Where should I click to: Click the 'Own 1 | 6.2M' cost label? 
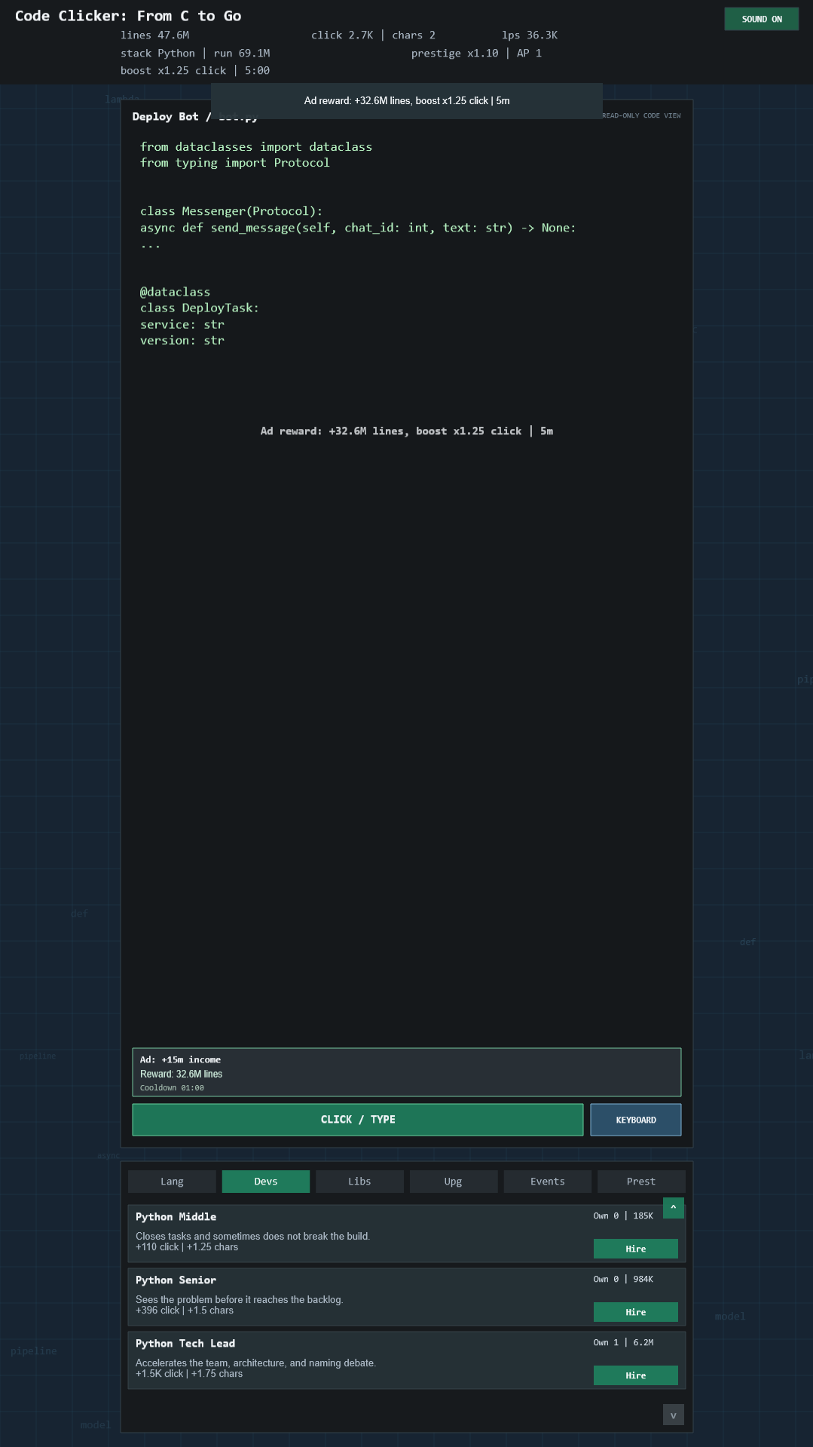point(623,1343)
